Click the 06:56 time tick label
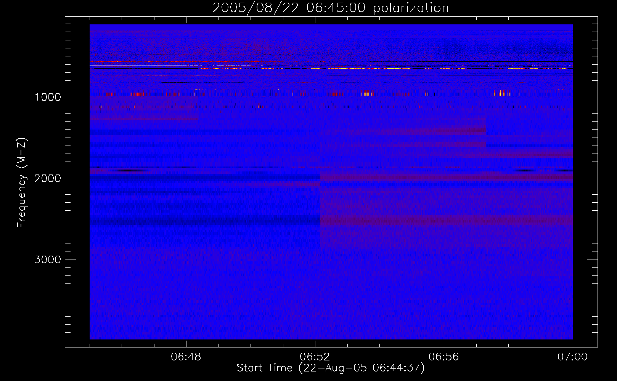Screen dimensions: 617x381 [x=444, y=357]
